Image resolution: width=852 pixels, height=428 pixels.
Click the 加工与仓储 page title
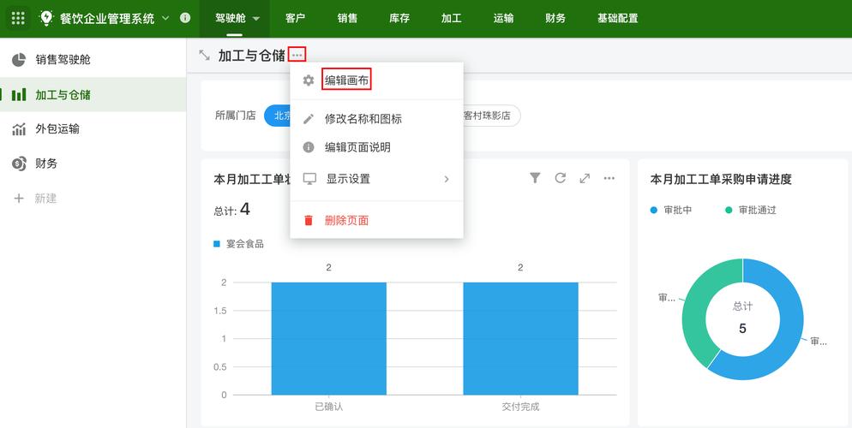(x=252, y=56)
